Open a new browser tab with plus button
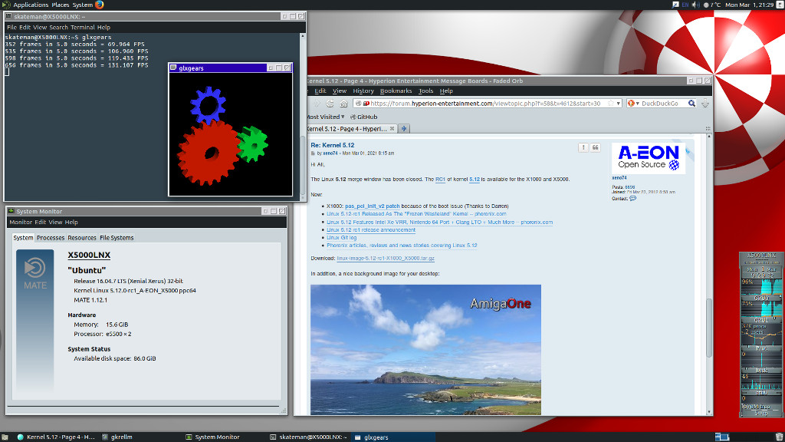Image resolution: width=785 pixels, height=442 pixels. tap(404, 129)
